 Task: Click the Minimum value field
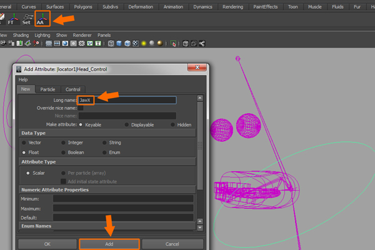tap(123, 199)
